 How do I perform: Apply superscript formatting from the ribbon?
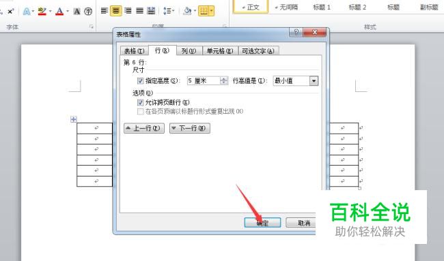click(10, 12)
